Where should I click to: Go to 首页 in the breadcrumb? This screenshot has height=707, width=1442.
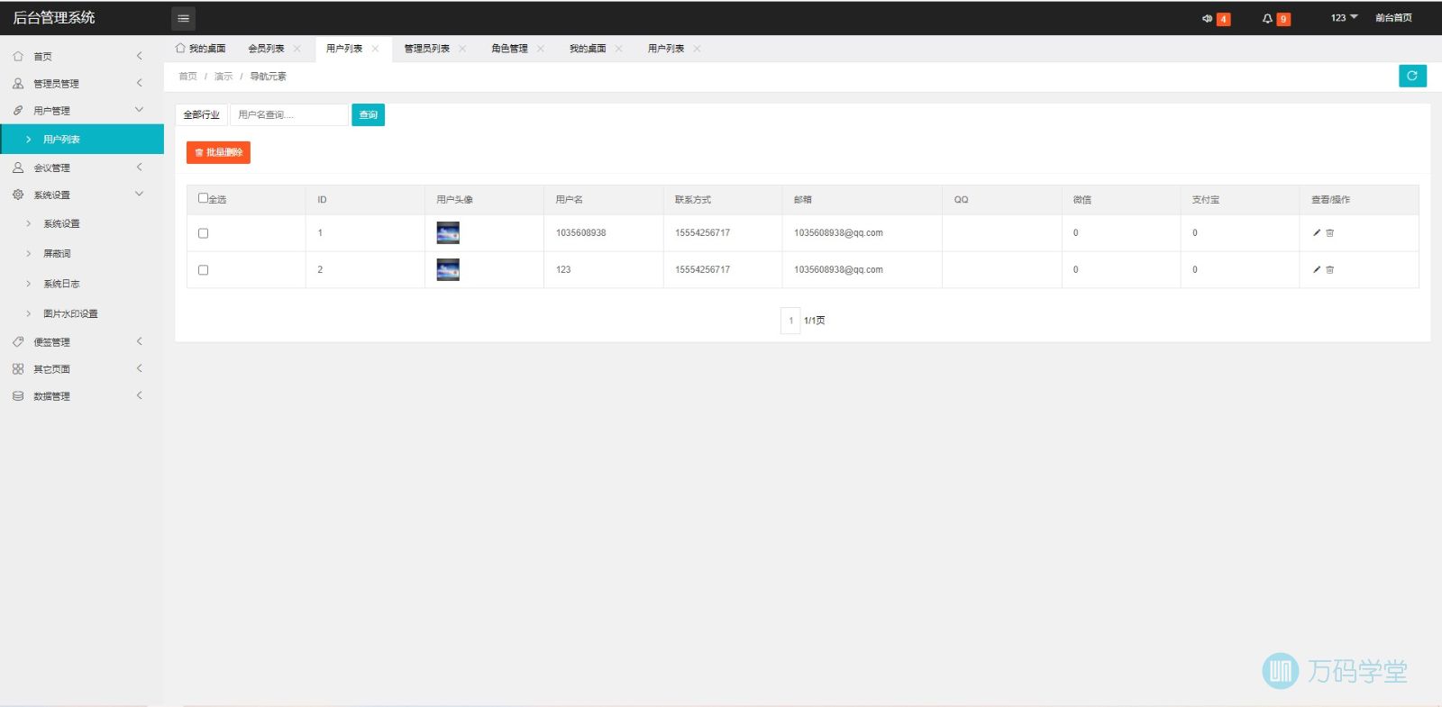point(187,77)
